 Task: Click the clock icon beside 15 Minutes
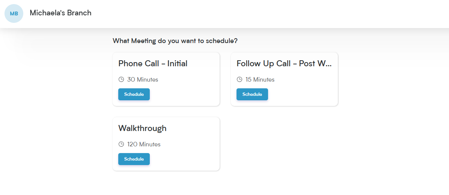(x=240, y=79)
